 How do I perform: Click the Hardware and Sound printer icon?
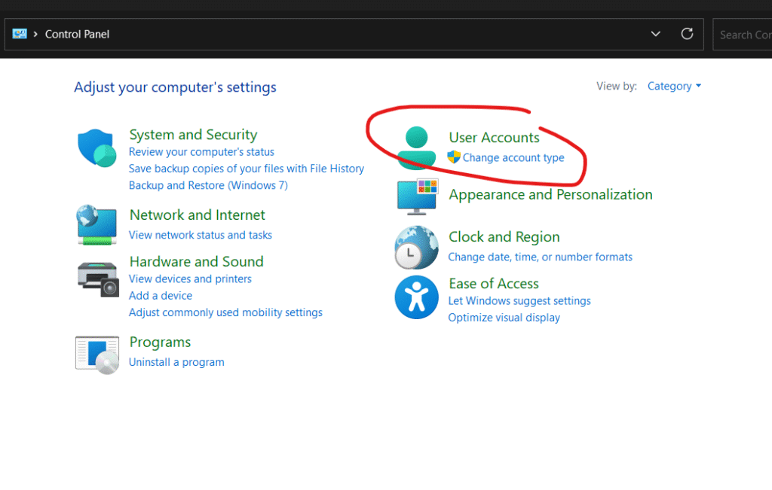[98, 278]
